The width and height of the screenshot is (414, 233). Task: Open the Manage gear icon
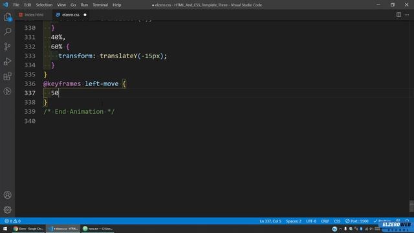pos(7,210)
